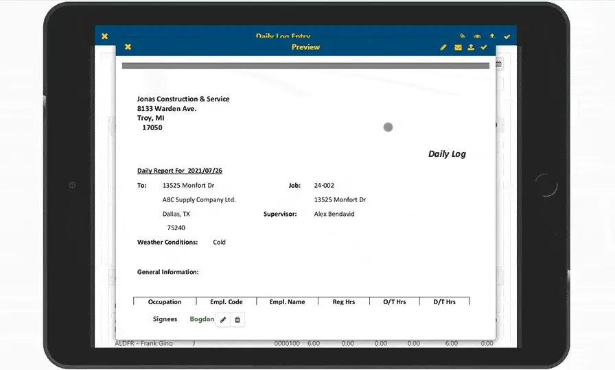Close the Preview dialog with the X
615x370 pixels.
128,47
